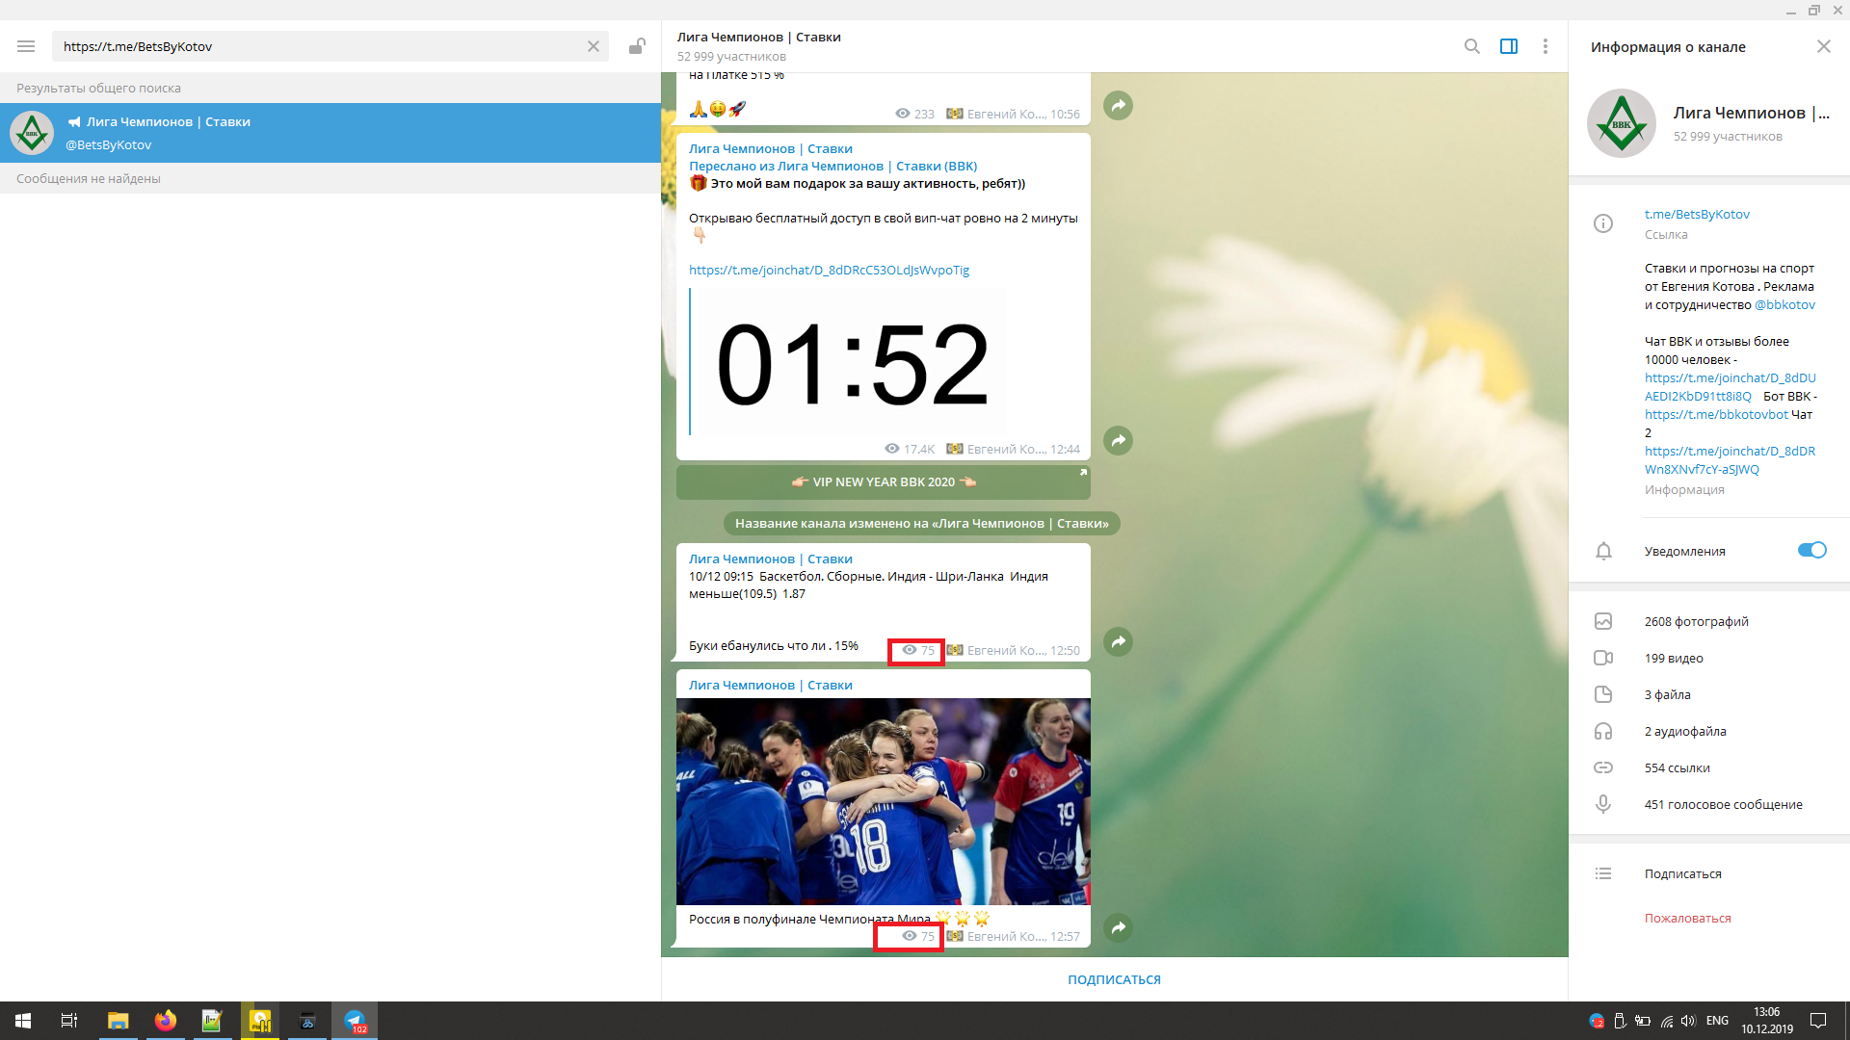
Task: Close the channel information panel
Action: [1824, 46]
